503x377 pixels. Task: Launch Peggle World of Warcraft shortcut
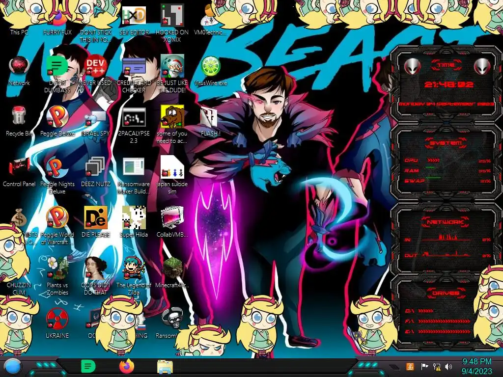57,218
